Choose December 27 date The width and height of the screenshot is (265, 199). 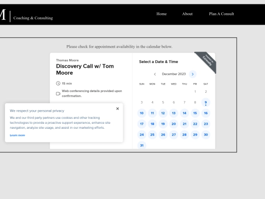174,135
